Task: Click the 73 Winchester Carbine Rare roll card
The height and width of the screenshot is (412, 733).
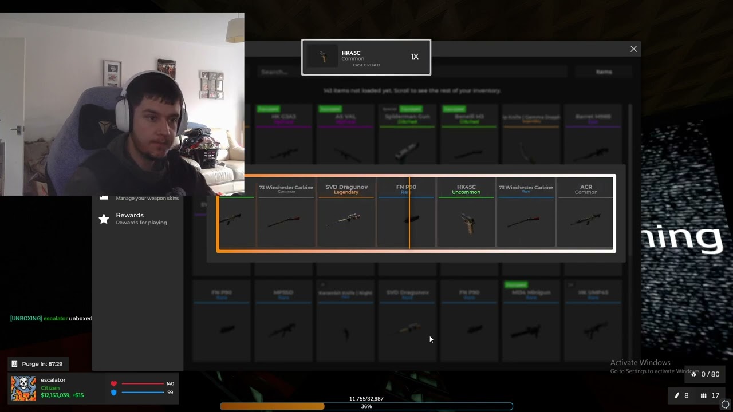Action: point(526,214)
